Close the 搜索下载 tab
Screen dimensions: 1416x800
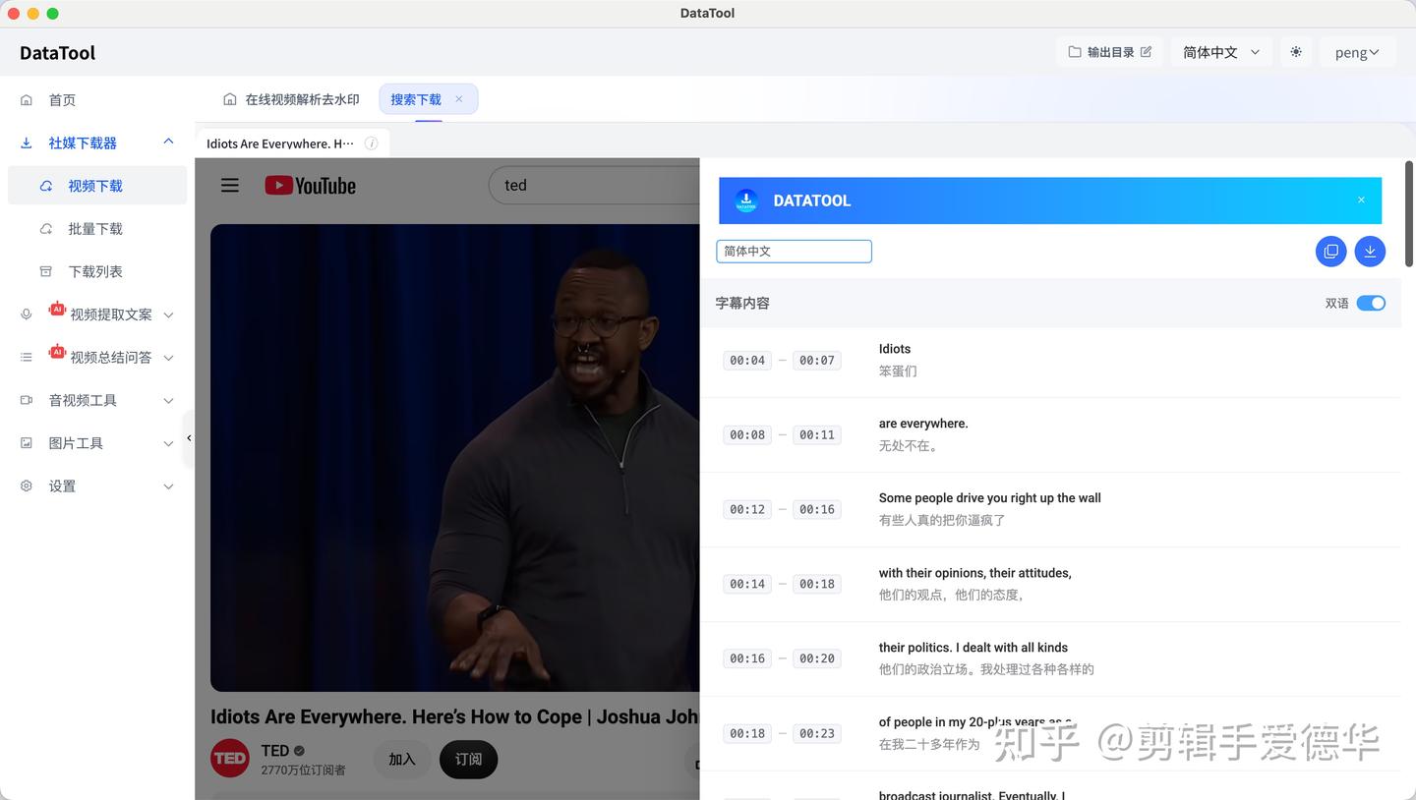pyautogui.click(x=458, y=99)
